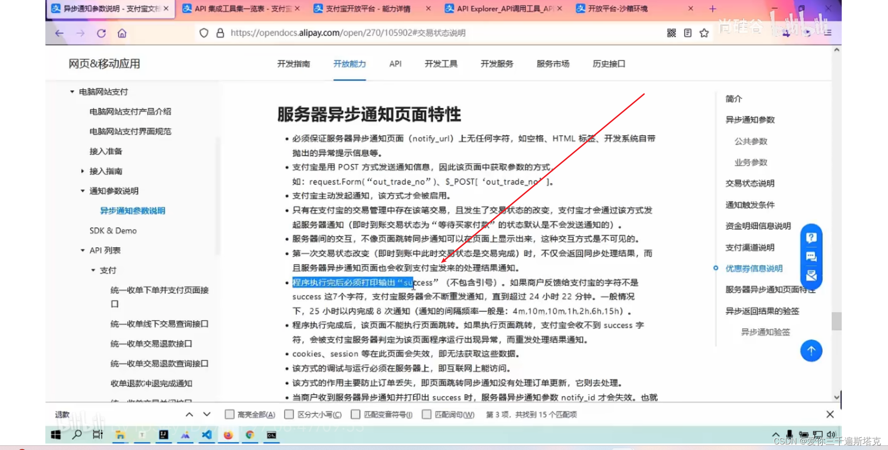Open the floating chat message icon
The height and width of the screenshot is (450, 888).
(x=811, y=257)
